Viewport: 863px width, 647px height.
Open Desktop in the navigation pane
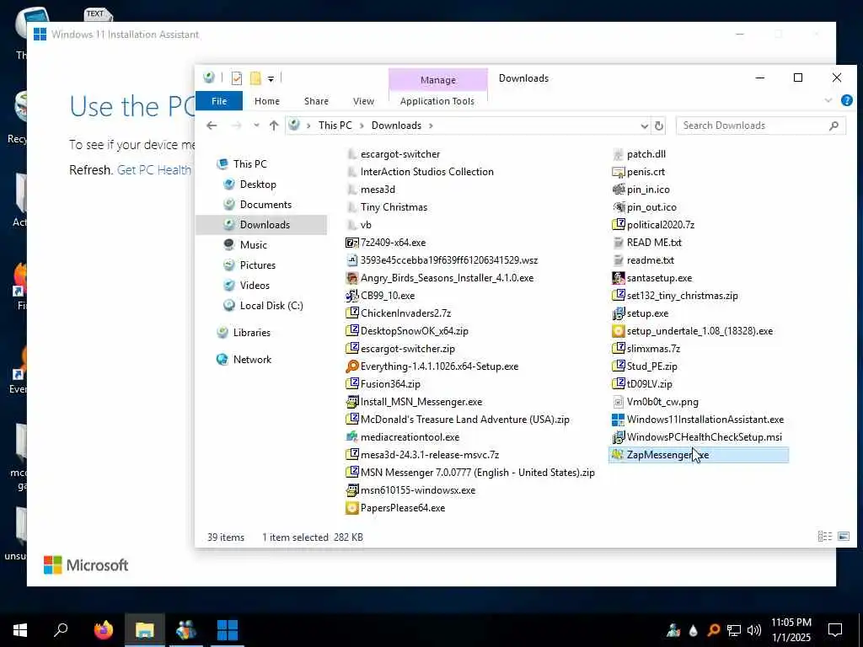pyautogui.click(x=258, y=184)
